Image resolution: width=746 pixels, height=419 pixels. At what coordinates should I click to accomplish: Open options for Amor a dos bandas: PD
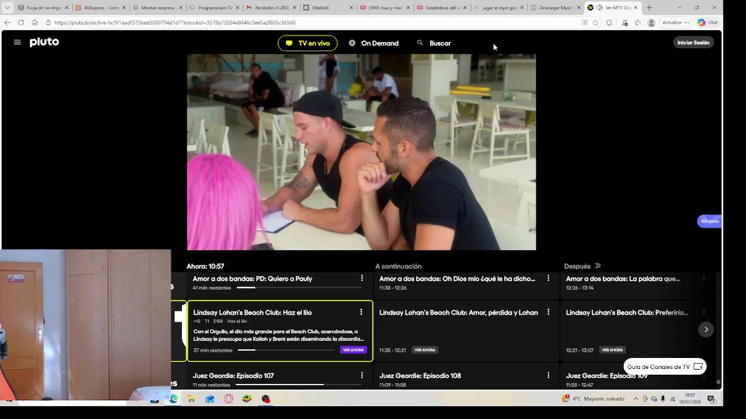[x=361, y=278]
